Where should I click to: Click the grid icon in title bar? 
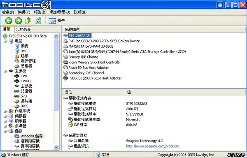point(220,5)
